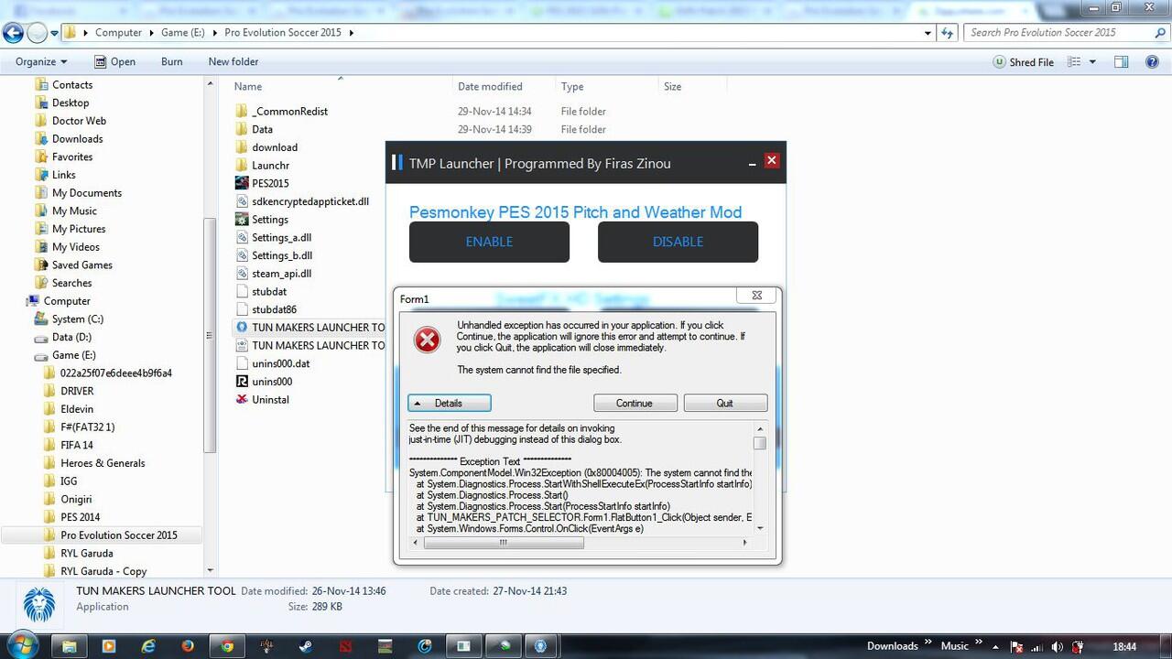Open Windows Media Player taskbar icon
The width and height of the screenshot is (1172, 659).
109,645
